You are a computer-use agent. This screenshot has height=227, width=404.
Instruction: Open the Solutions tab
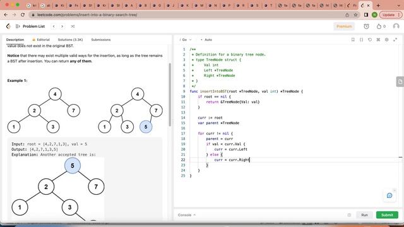[x=70, y=40]
